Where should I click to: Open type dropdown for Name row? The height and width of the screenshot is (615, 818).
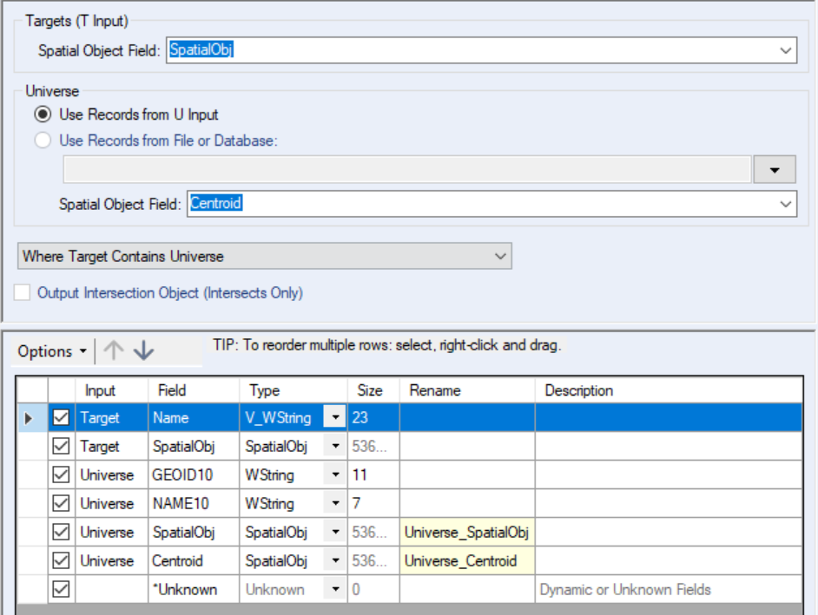pyautogui.click(x=335, y=417)
